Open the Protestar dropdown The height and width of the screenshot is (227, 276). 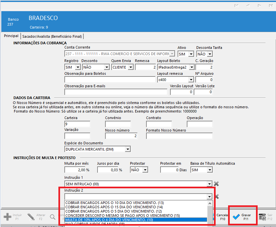click(145, 170)
